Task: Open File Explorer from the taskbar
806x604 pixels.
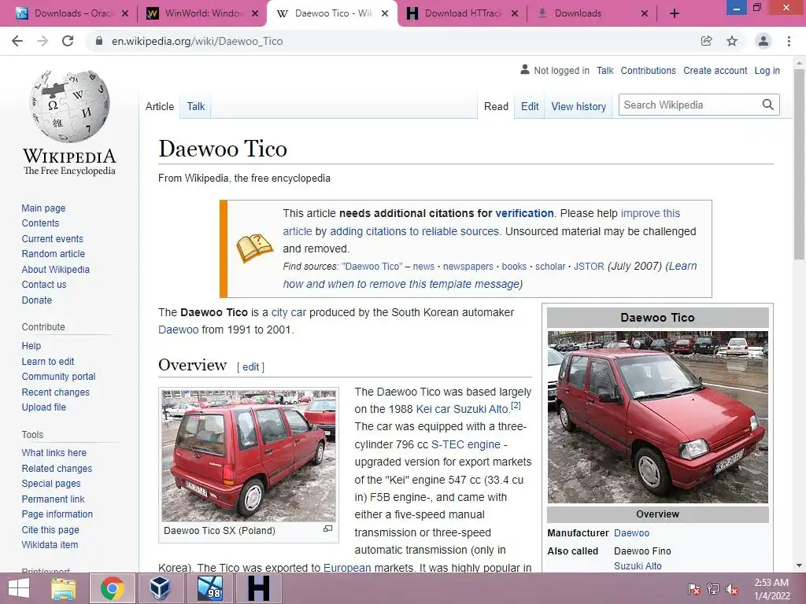Action: pyautogui.click(x=64, y=588)
